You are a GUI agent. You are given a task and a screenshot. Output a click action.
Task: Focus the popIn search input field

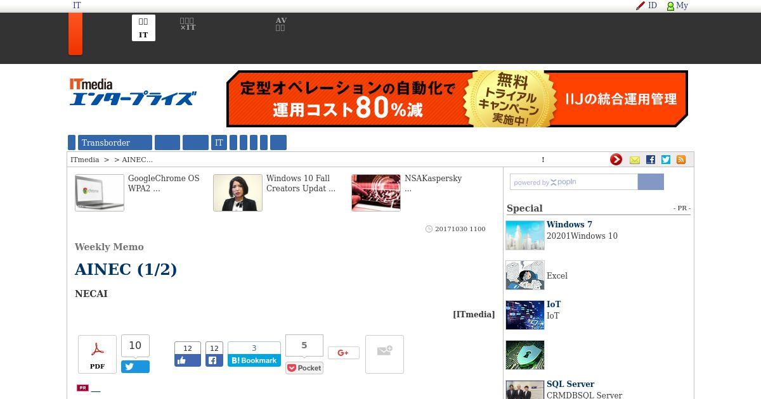574,182
